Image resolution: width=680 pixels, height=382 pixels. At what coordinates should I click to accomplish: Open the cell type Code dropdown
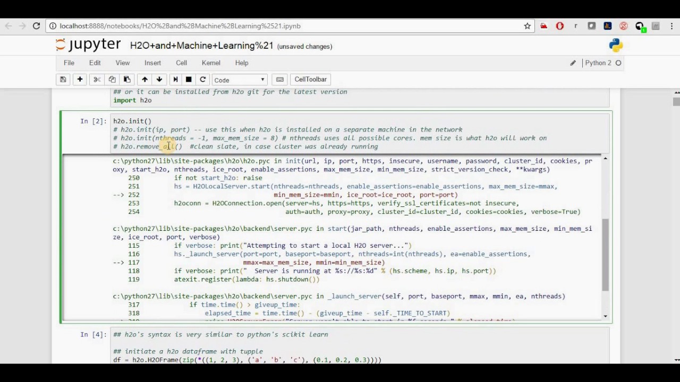(x=240, y=80)
